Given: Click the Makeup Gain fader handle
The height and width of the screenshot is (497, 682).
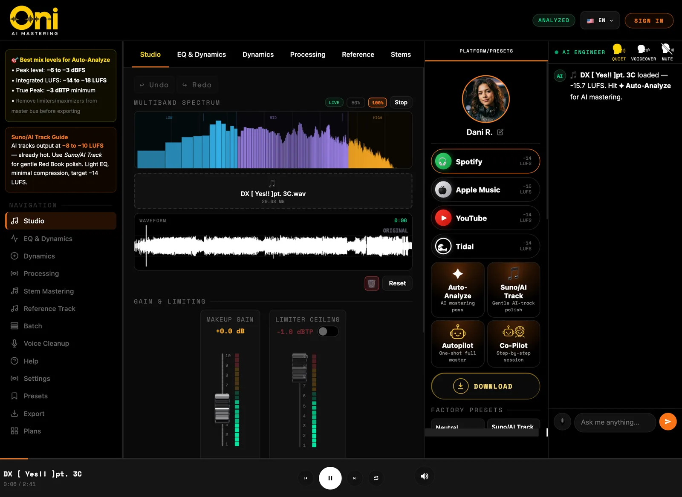Looking at the screenshot, I should tap(222, 408).
